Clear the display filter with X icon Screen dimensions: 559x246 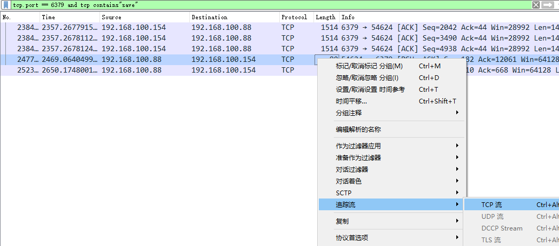(x=535, y=5)
